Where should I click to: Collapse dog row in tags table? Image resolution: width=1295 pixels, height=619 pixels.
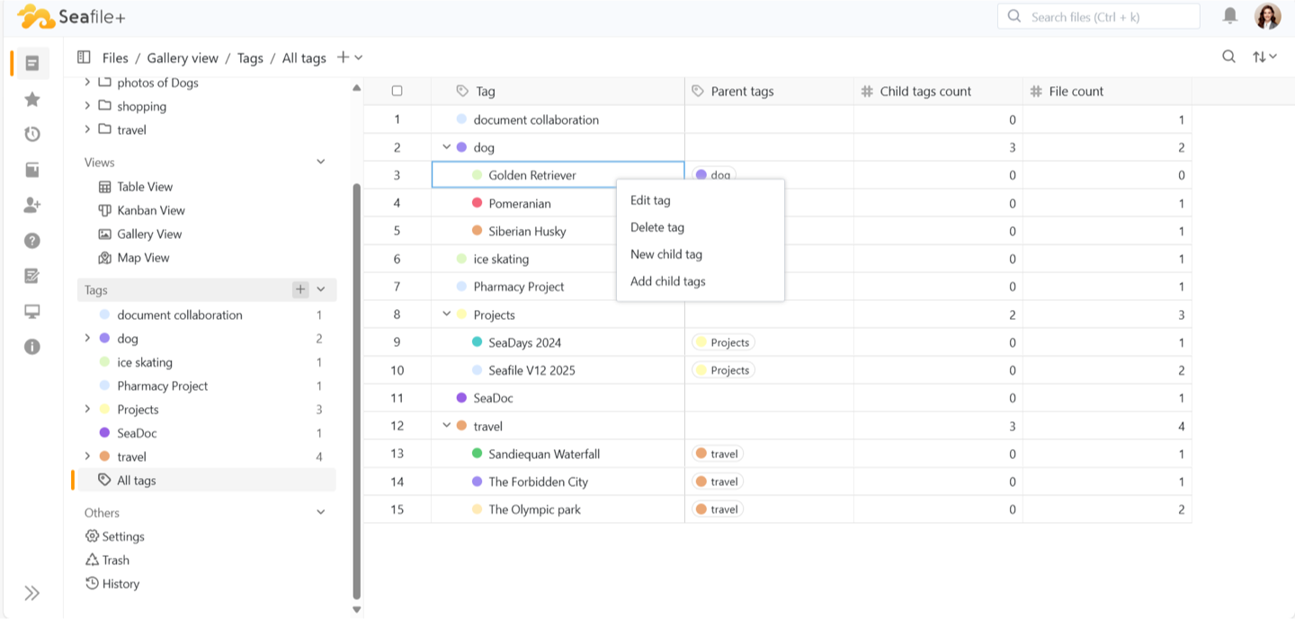pyautogui.click(x=446, y=146)
